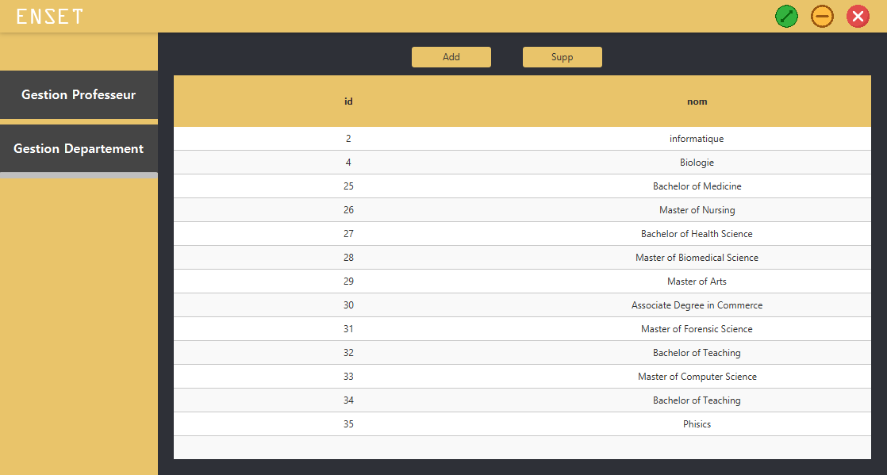Select the Master of Arts row

pyautogui.click(x=522, y=281)
